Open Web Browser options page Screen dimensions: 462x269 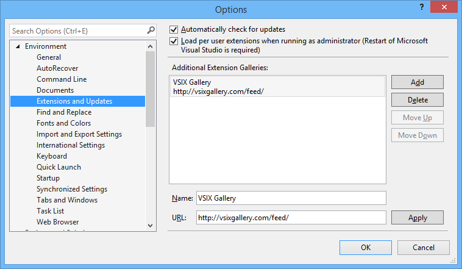click(x=57, y=222)
